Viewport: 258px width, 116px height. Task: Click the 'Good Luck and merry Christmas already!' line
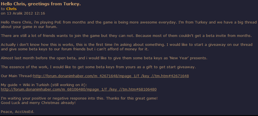38,103
